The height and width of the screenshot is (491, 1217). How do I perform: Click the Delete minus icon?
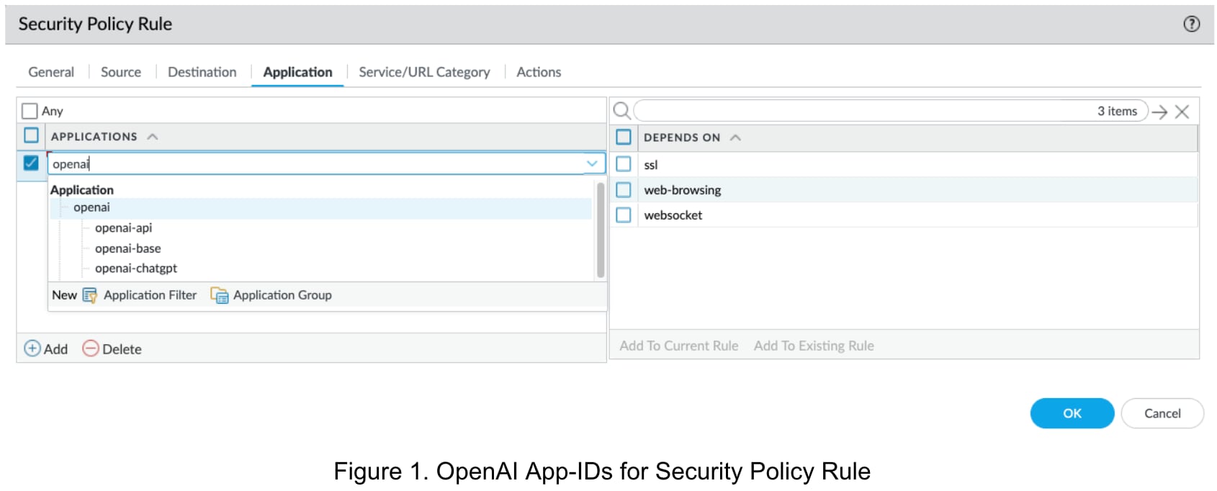click(x=91, y=348)
